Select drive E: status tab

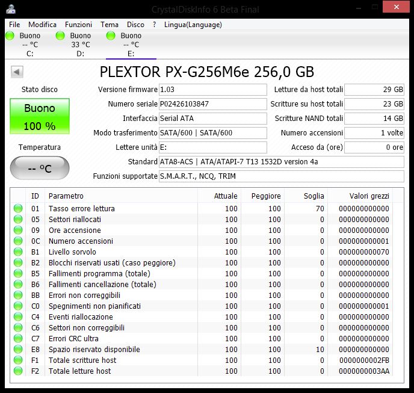tap(131, 45)
